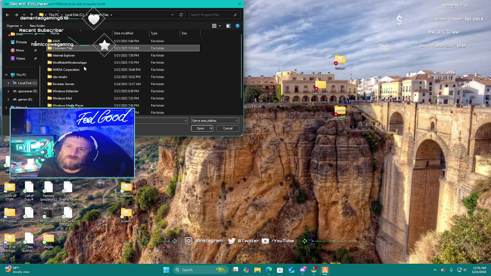Select Cities Skylines desktop shortcut

tap(29, 243)
